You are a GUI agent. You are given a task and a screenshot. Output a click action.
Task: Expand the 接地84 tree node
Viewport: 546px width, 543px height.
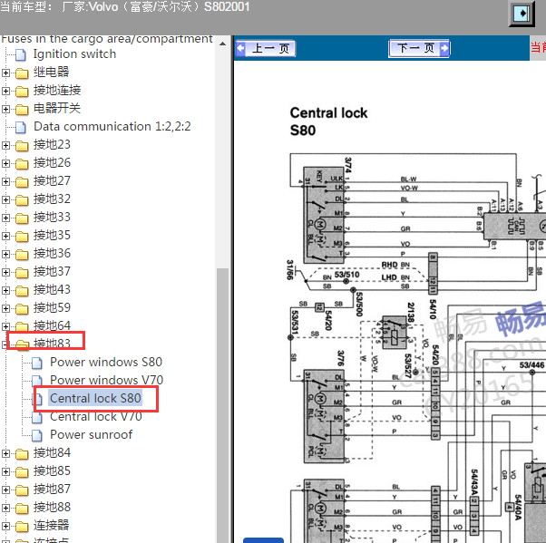(x=5, y=453)
